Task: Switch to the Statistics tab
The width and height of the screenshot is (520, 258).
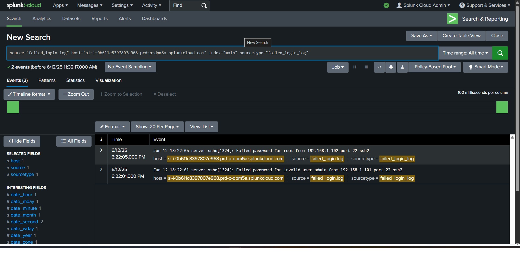Action: point(76,80)
